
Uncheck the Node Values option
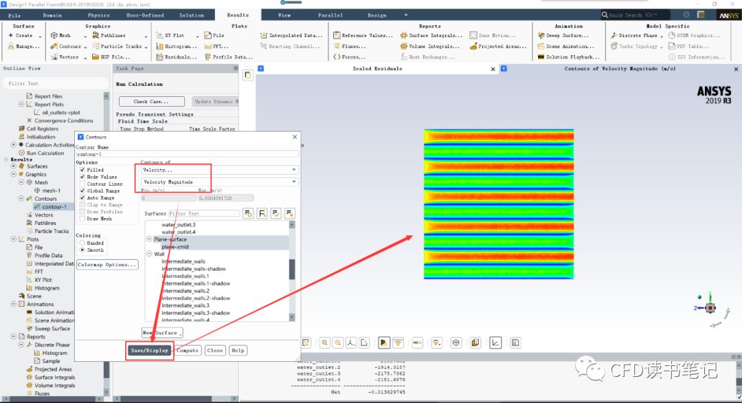pos(82,177)
